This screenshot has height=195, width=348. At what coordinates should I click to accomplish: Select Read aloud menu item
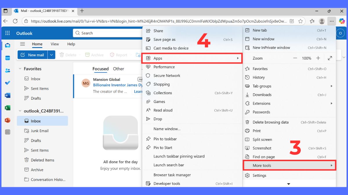(192, 110)
